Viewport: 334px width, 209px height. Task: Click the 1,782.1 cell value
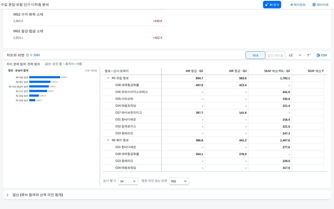[x=285, y=78]
